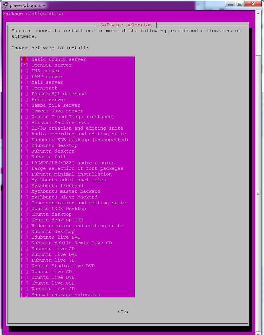
Task: Close the player@bogon PuTTY window
Action: pyautogui.click(x=253, y=4)
